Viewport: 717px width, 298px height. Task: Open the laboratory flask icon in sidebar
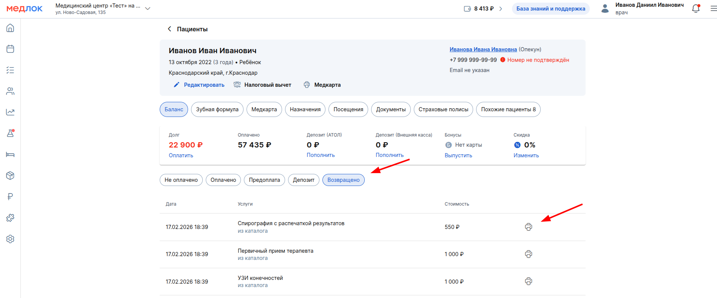pyautogui.click(x=10, y=133)
